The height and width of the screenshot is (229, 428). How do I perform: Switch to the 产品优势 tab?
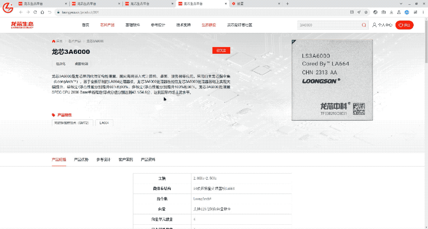pyautogui.click(x=81, y=160)
